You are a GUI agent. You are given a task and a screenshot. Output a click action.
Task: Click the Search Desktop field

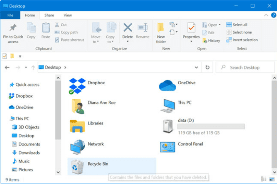point(245,68)
